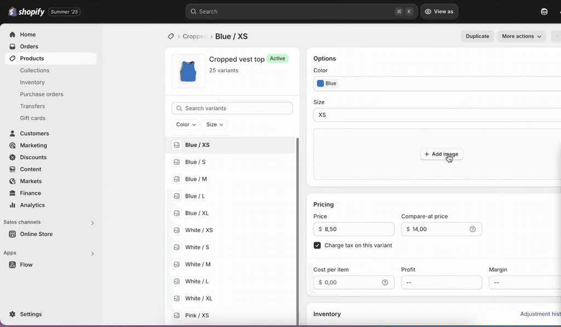561x327 pixels.
Task: Click the Marketing megaphone icon
Action: coord(12,145)
